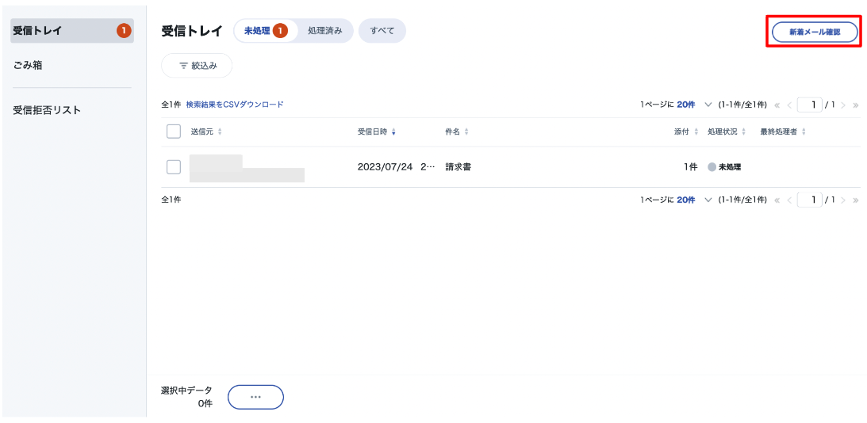The image size is (867, 423).
Task: Click the top page number input field
Action: coord(810,105)
